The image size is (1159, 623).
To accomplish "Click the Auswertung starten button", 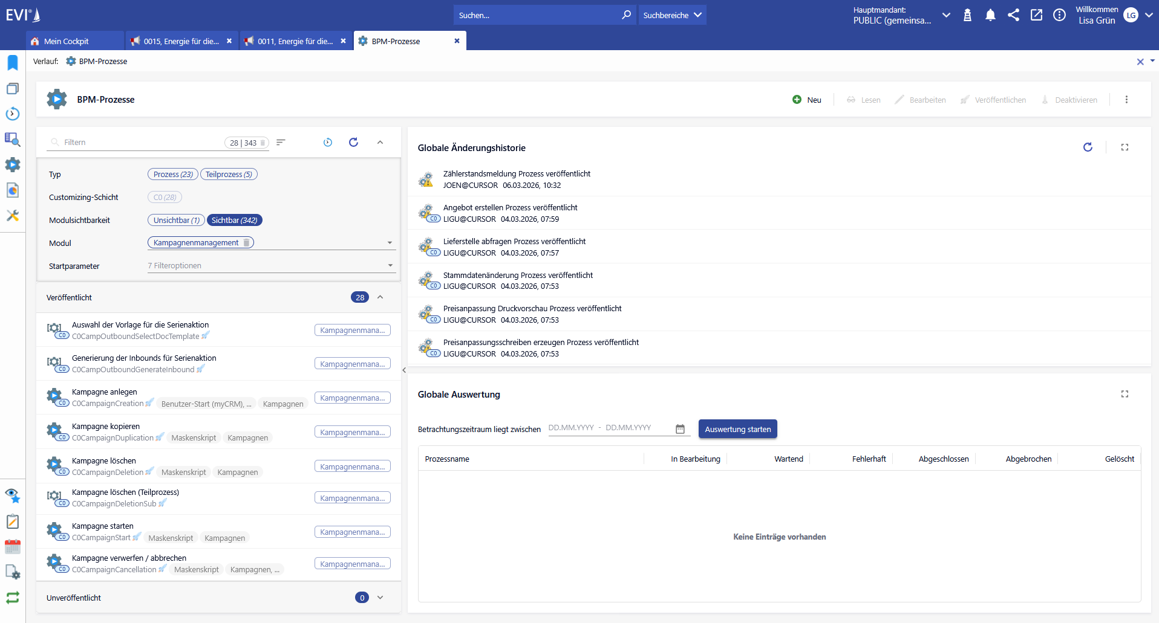I will [737, 430].
